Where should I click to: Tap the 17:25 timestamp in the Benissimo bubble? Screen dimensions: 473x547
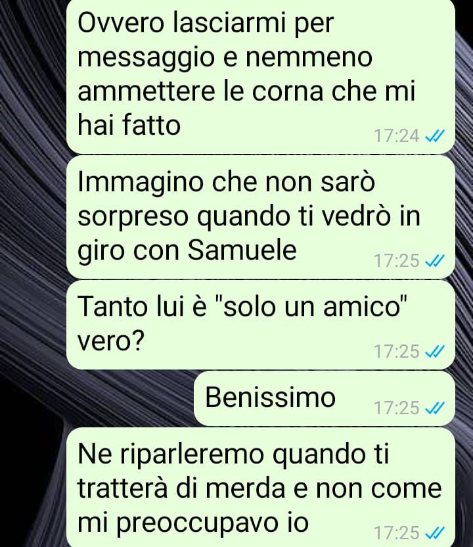(x=396, y=407)
